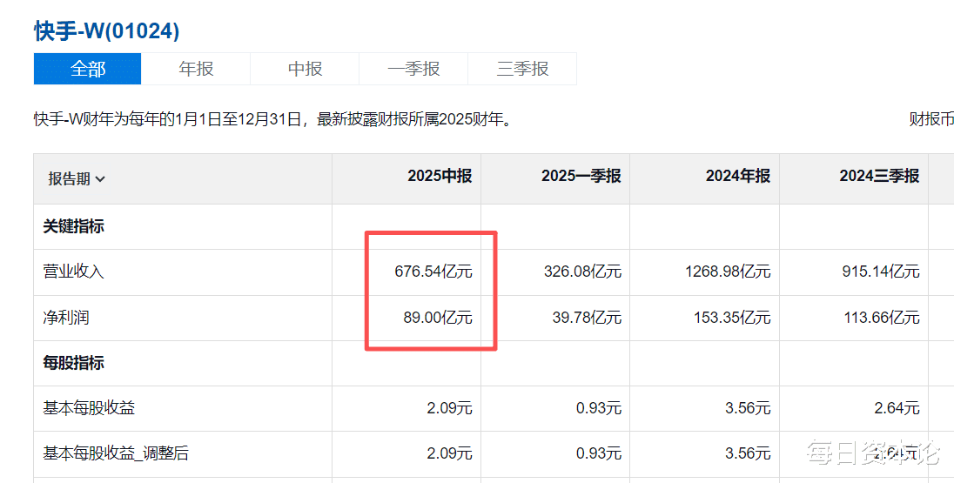Select the 全部 tab
The image size is (954, 483).
(88, 69)
